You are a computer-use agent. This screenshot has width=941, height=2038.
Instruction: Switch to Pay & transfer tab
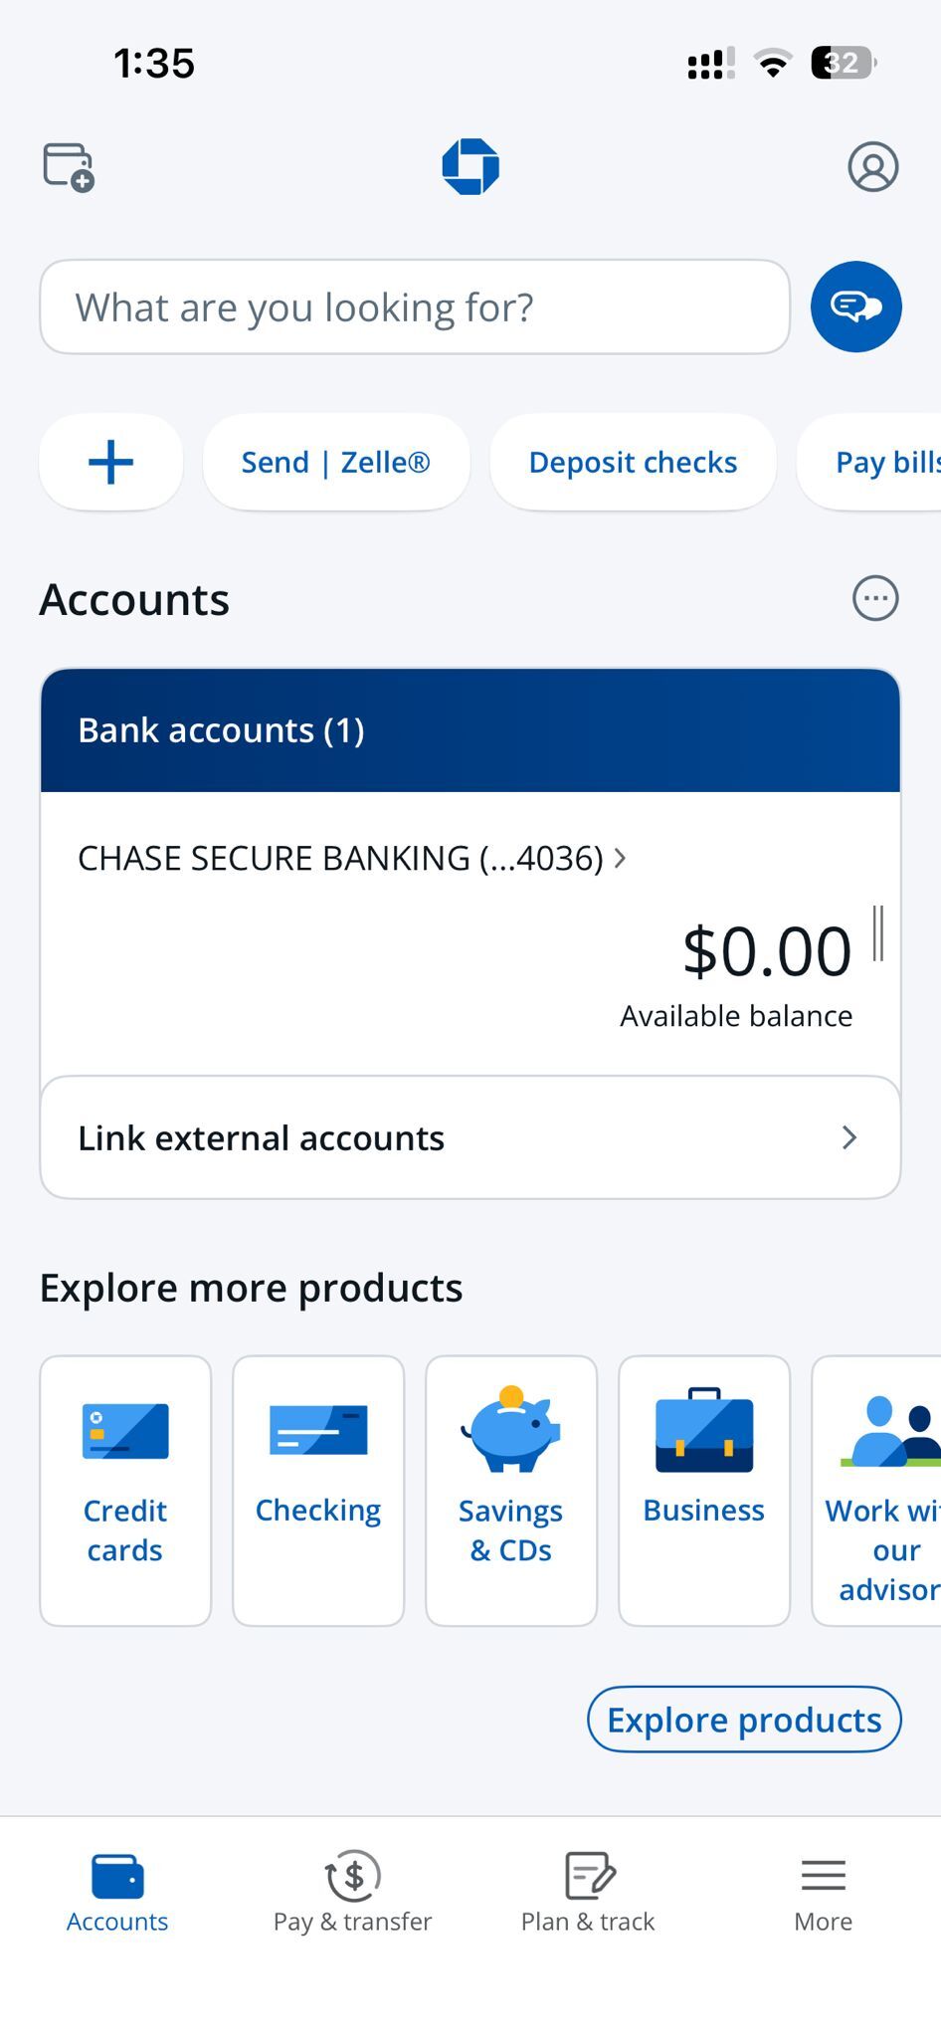(x=352, y=1892)
